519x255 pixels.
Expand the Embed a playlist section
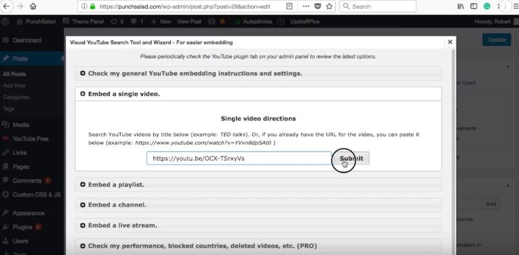pyautogui.click(x=258, y=184)
